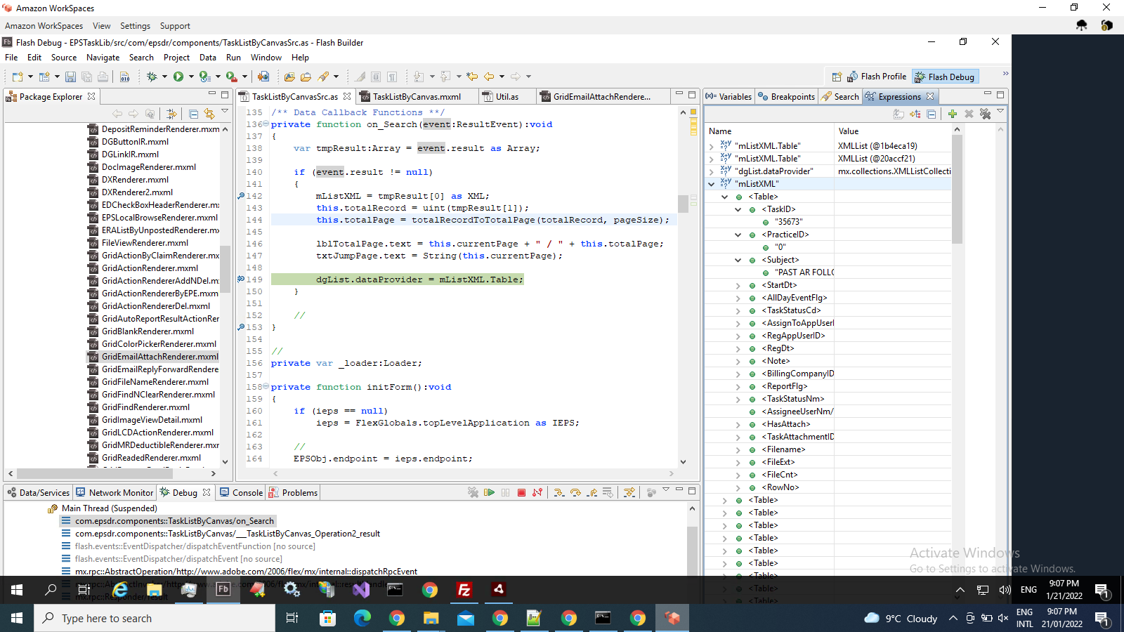
Task: Toggle breakpoint marker at line 153
Action: (x=241, y=327)
